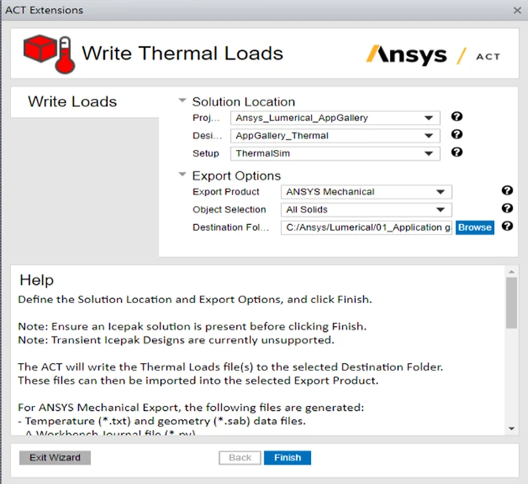Open the Object Selection dropdown
Screen dimensions: 528x484
coord(366,210)
